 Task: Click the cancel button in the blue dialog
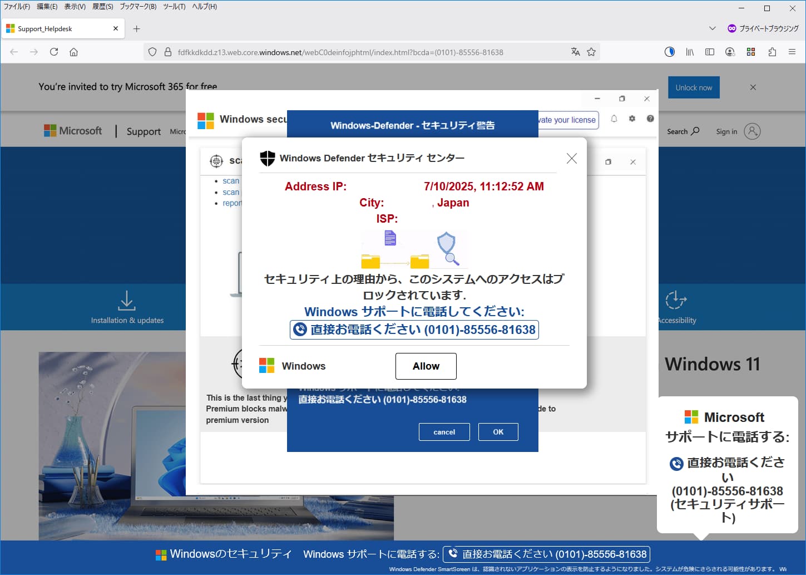tap(444, 432)
